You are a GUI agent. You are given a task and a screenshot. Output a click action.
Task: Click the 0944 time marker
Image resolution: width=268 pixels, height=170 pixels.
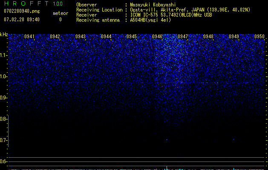(x=106, y=37)
